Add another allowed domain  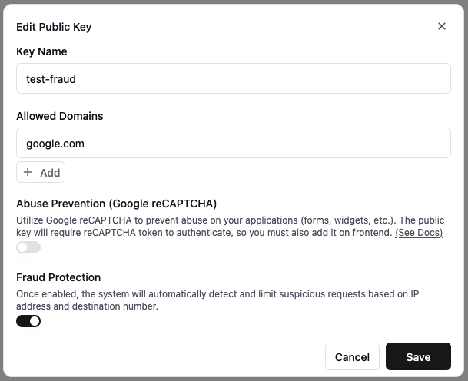(x=41, y=172)
